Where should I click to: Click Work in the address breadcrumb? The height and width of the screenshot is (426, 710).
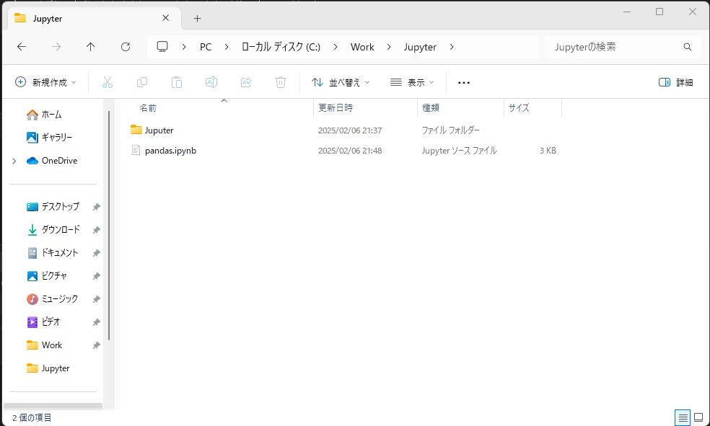click(362, 47)
